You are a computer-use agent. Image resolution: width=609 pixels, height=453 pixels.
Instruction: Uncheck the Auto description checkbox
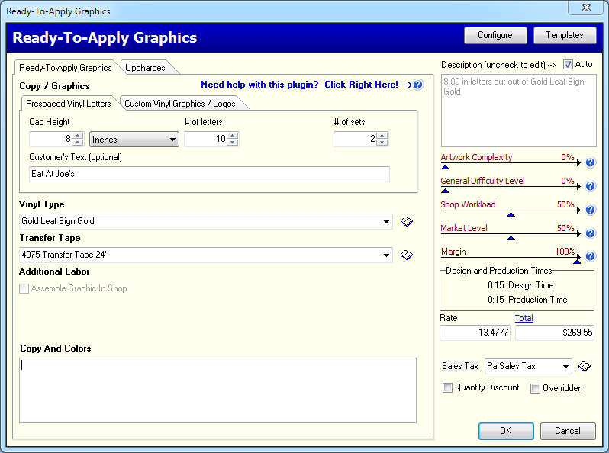tap(568, 65)
